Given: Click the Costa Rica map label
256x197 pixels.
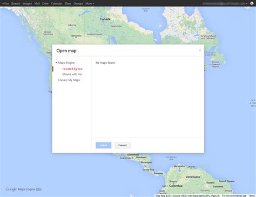Looking at the screenshot, I should tap(149, 169).
